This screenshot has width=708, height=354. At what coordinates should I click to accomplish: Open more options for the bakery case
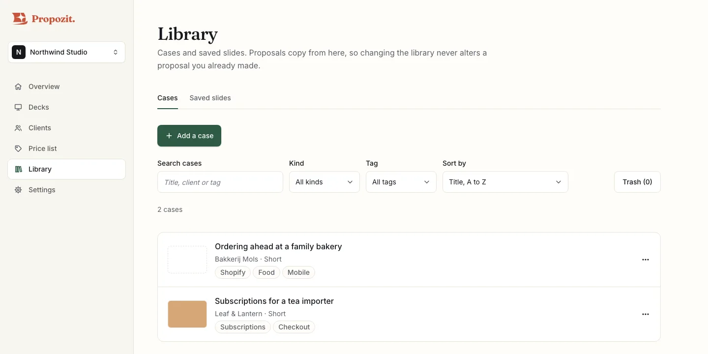point(646,260)
